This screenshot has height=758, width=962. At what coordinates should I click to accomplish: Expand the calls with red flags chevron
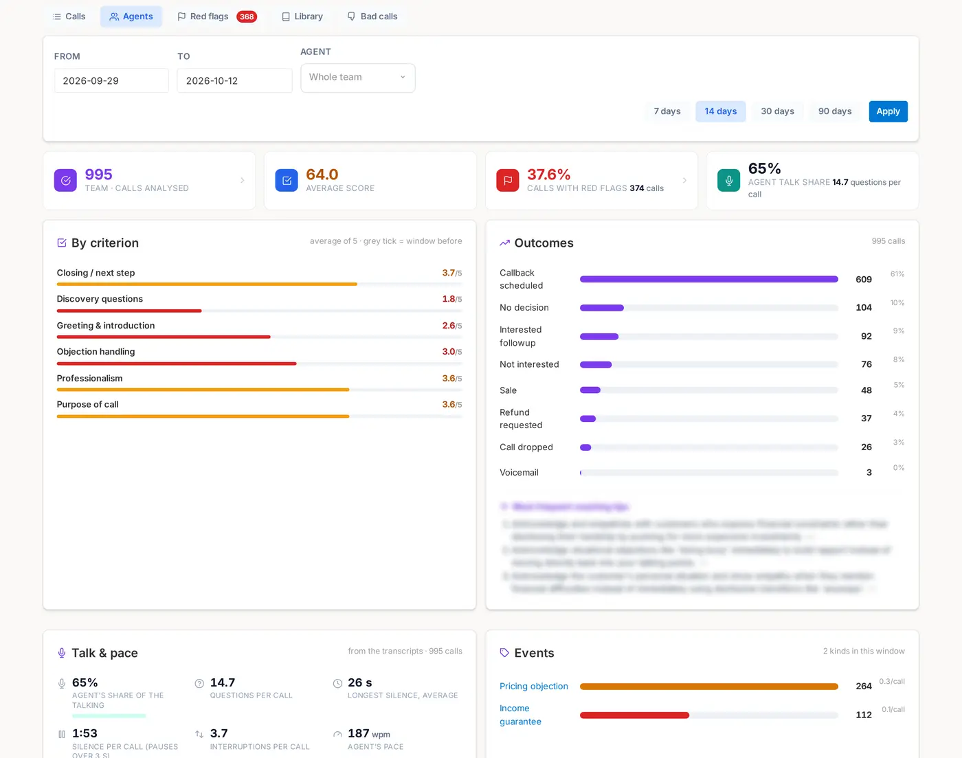(684, 180)
